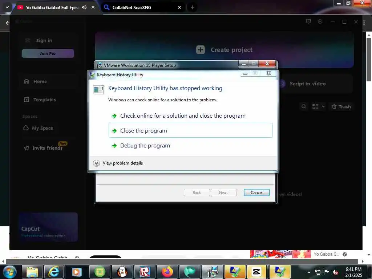This screenshot has height=279, width=372.
Task: Click the Yo Gabba video thumbnail
Action: [x=280, y=254]
